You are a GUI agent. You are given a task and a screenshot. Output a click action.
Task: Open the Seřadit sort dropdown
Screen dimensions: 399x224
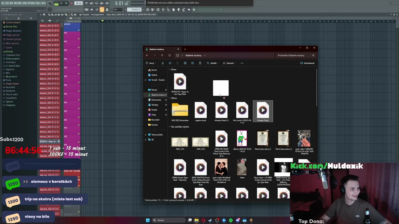click(x=213, y=63)
